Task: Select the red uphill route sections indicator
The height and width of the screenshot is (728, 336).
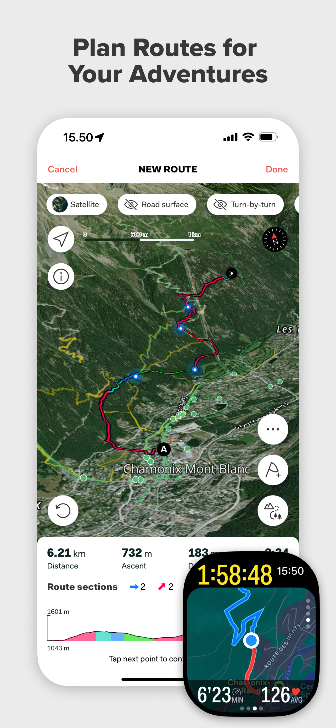Action: (166, 587)
